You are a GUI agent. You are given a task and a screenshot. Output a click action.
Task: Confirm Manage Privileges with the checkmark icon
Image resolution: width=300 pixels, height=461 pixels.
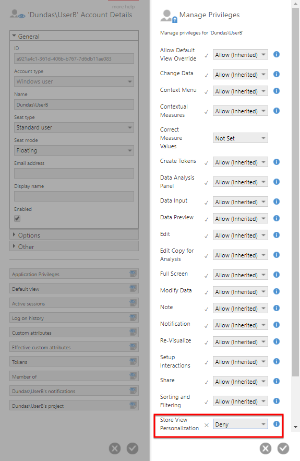[x=283, y=448]
